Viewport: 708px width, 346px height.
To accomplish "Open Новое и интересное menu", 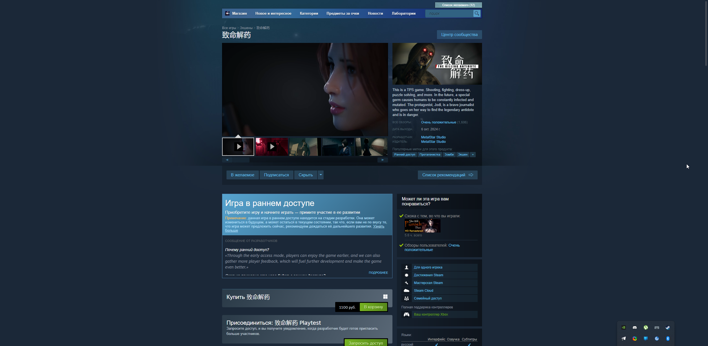I will tap(273, 13).
